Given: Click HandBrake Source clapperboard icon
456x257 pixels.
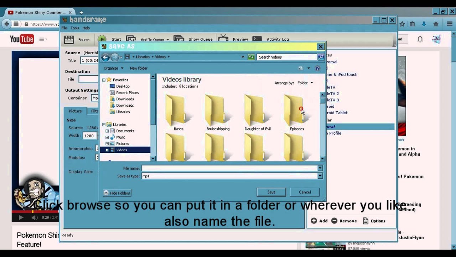Looking at the screenshot, I should [x=69, y=39].
